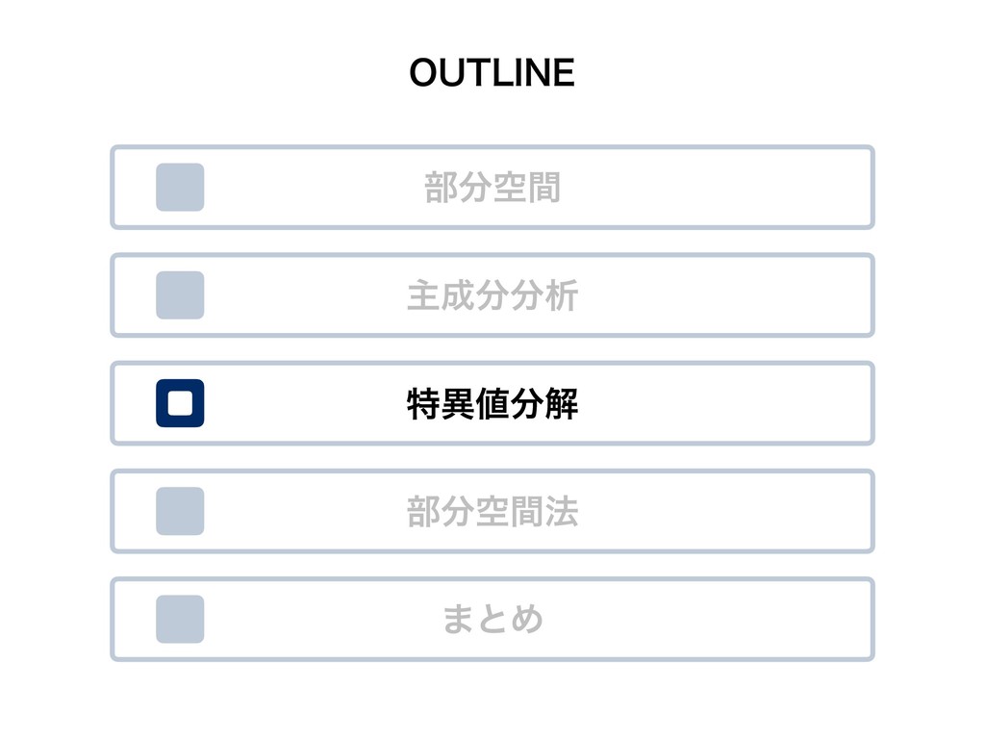The image size is (985, 739).
Task: Activate the bold 特異値分解 outline entry
Action: click(x=492, y=403)
